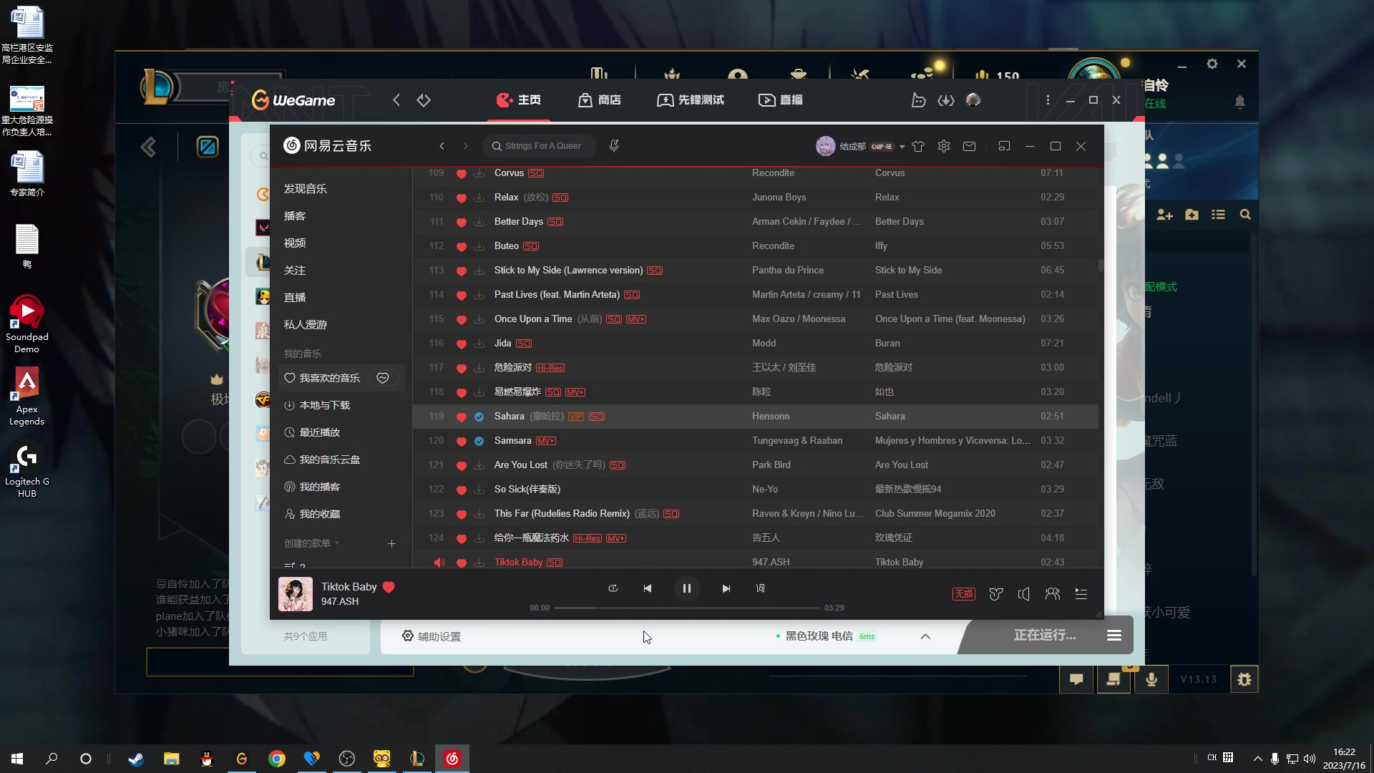The height and width of the screenshot is (773, 1374).
Task: Click the Tiktok Baby album thumbnail
Action: [294, 594]
